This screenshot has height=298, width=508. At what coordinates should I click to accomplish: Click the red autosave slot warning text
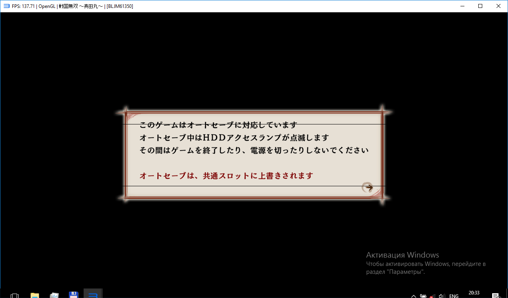coord(226,176)
